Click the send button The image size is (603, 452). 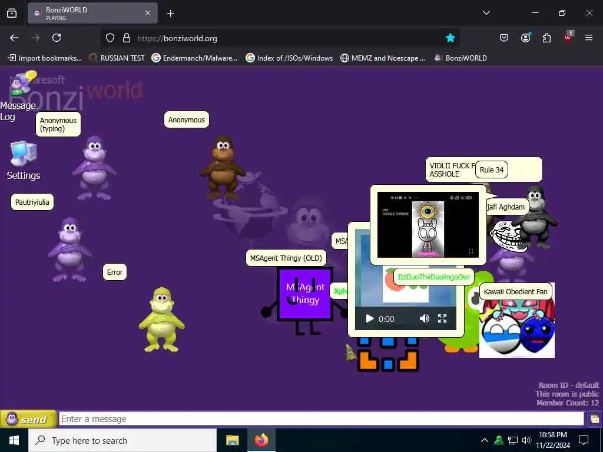[28, 419]
